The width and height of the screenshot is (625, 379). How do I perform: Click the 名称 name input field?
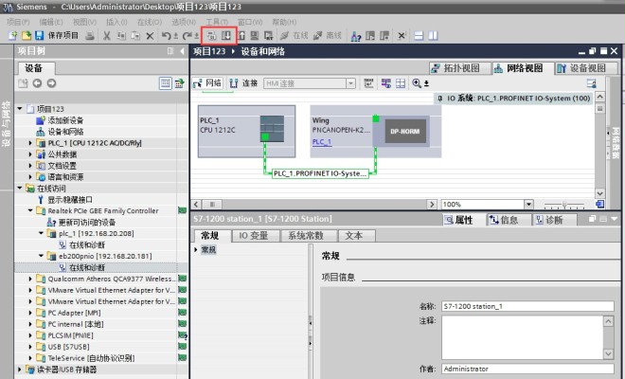[521, 306]
